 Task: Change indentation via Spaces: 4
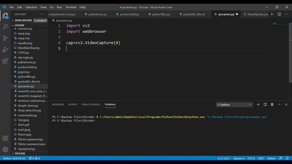click(239, 158)
